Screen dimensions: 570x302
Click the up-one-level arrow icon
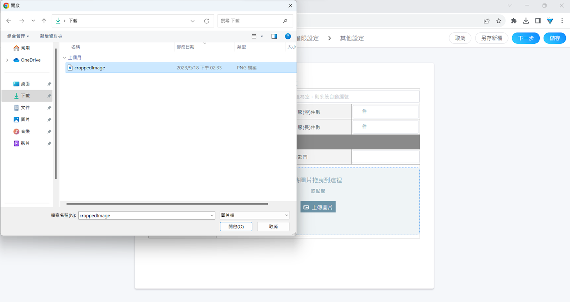[44, 21]
